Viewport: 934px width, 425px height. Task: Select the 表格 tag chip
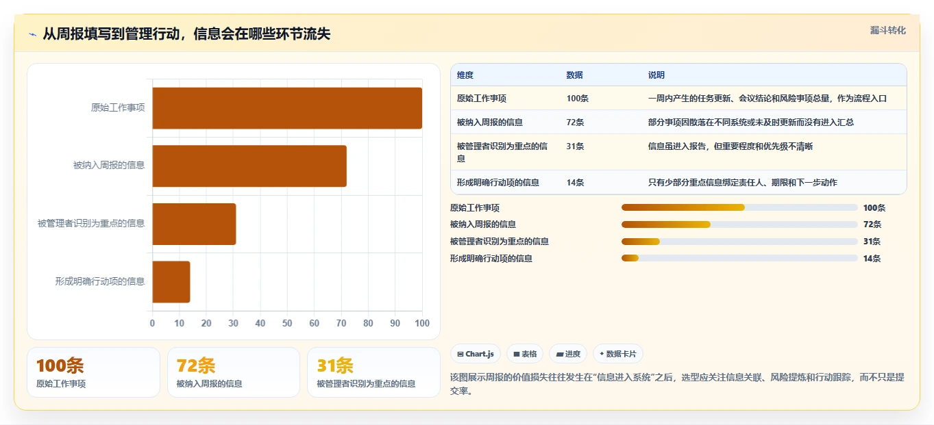click(x=524, y=354)
